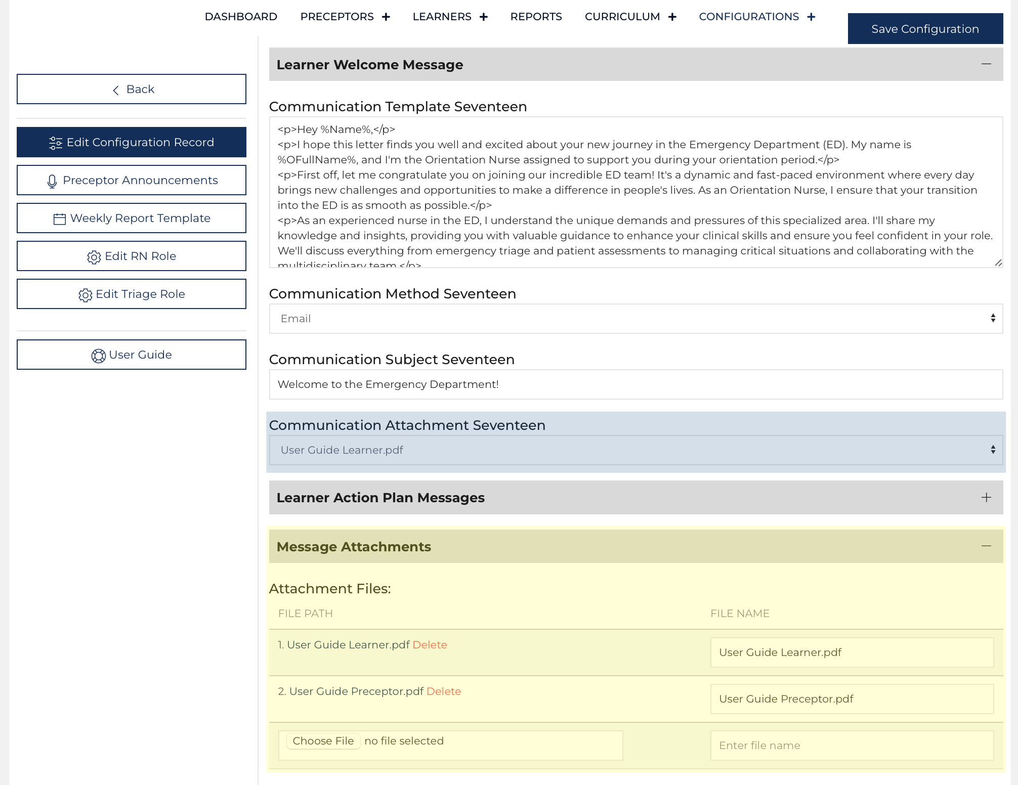
Task: Click the microphone icon for Preceptor Announcements
Action: pos(52,181)
